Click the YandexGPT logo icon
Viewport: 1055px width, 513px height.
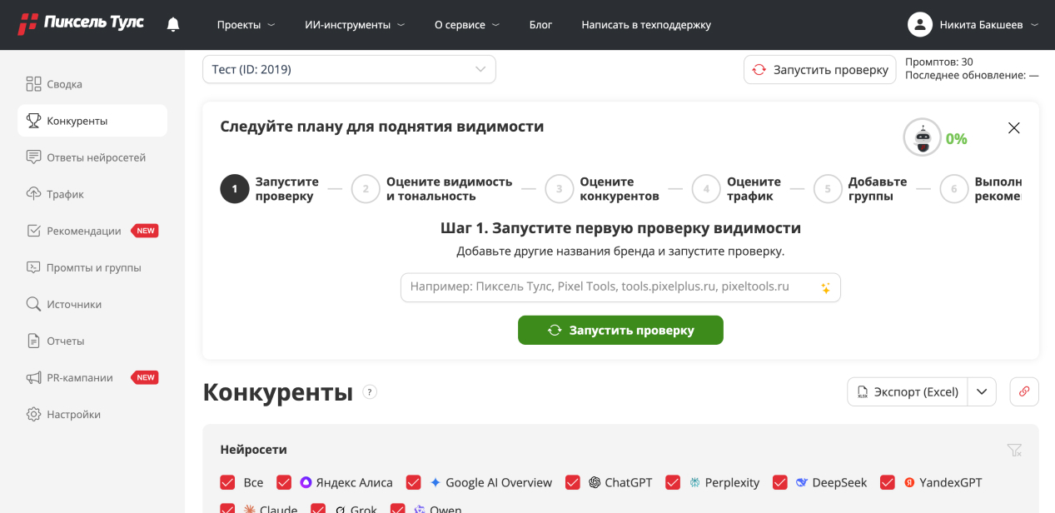[x=910, y=482]
